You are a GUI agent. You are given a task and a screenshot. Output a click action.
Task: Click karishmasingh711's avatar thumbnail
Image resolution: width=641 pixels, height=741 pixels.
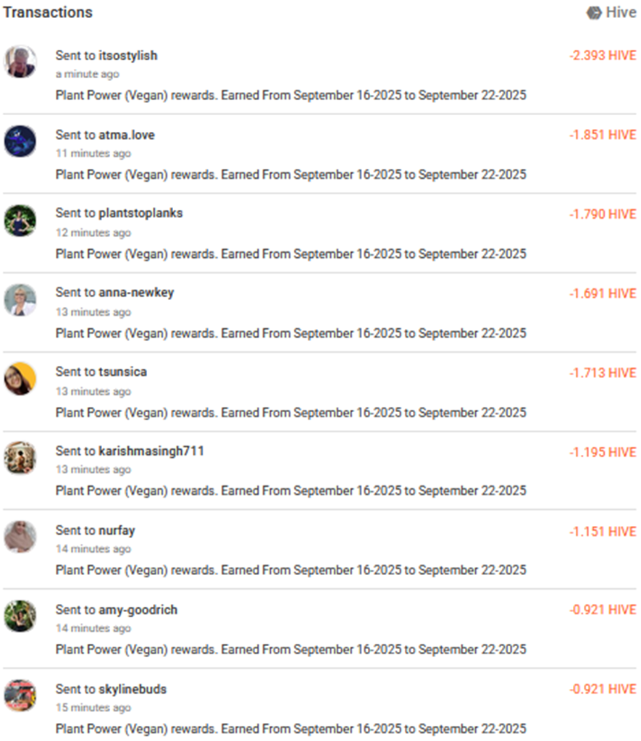pos(20,458)
